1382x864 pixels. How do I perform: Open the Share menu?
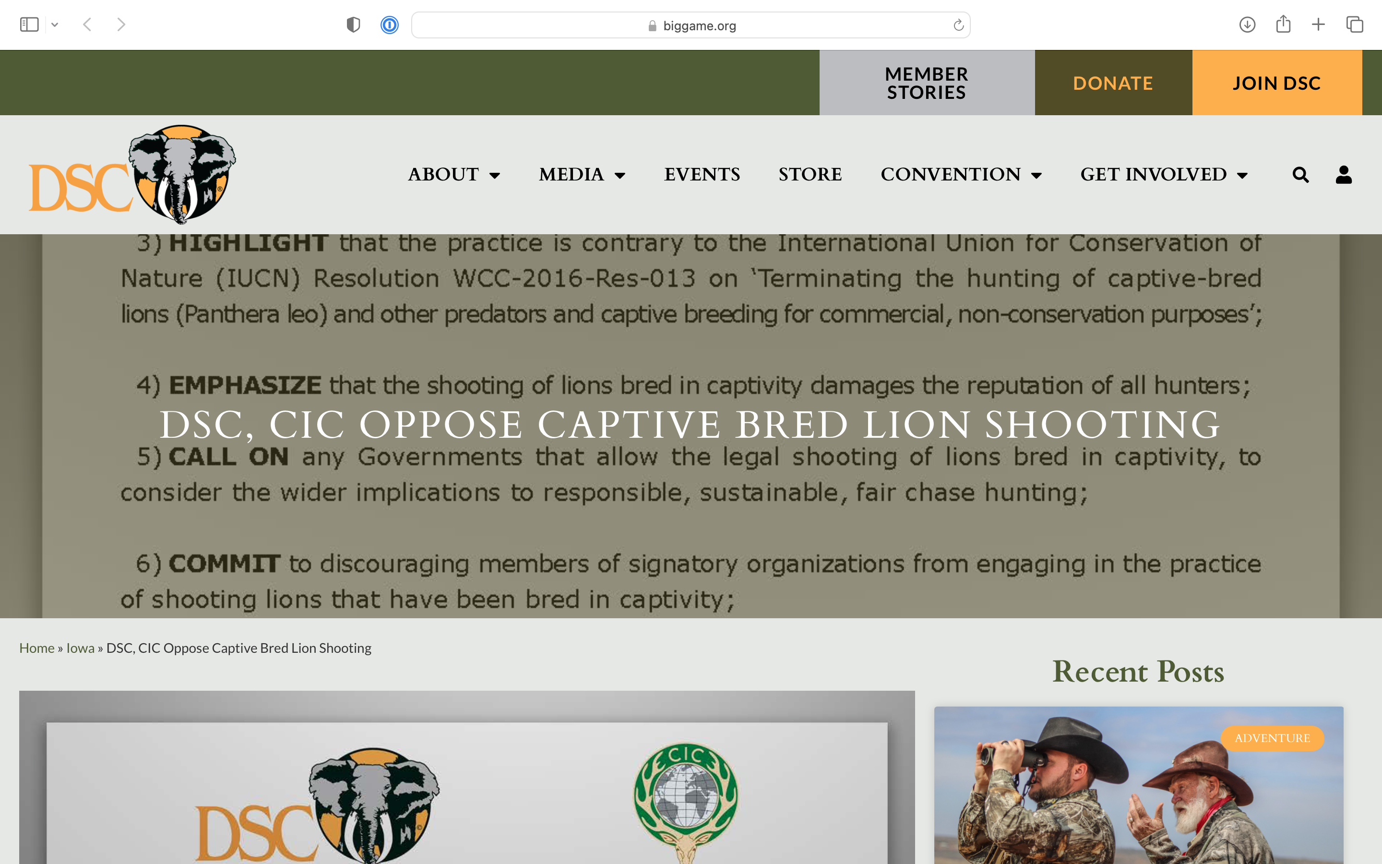click(1283, 24)
